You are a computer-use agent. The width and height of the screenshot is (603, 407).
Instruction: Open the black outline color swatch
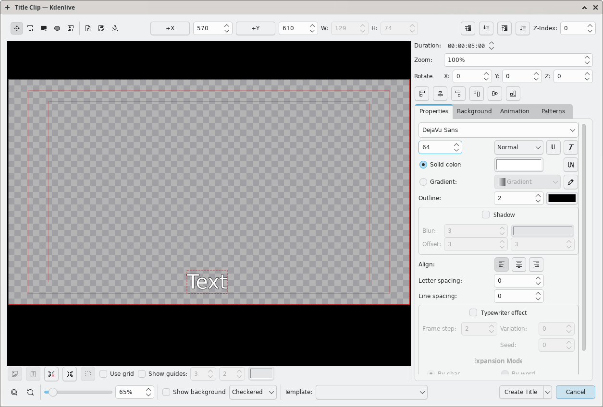pos(562,198)
